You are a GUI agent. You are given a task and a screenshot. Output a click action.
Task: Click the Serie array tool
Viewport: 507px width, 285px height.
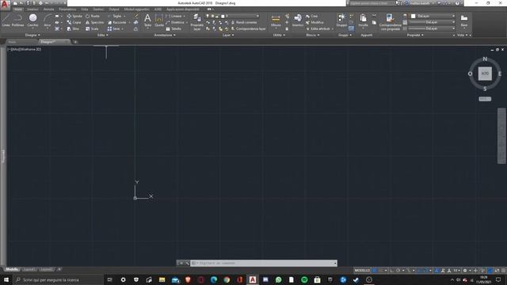point(114,28)
